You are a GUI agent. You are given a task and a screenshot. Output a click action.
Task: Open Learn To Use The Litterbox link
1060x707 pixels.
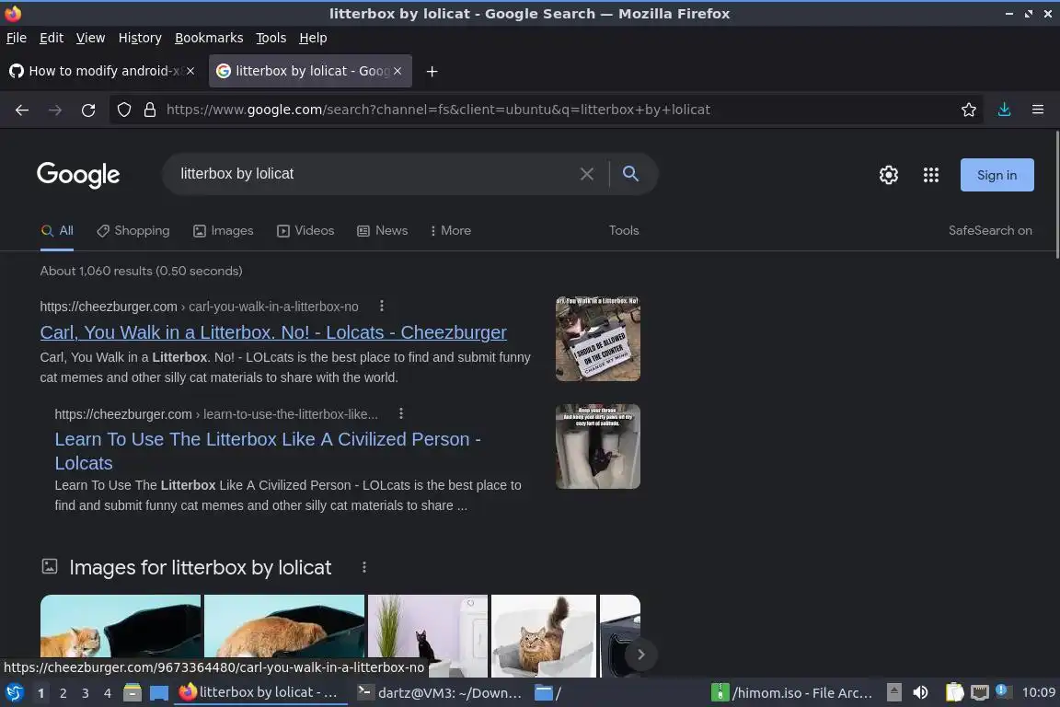click(268, 451)
